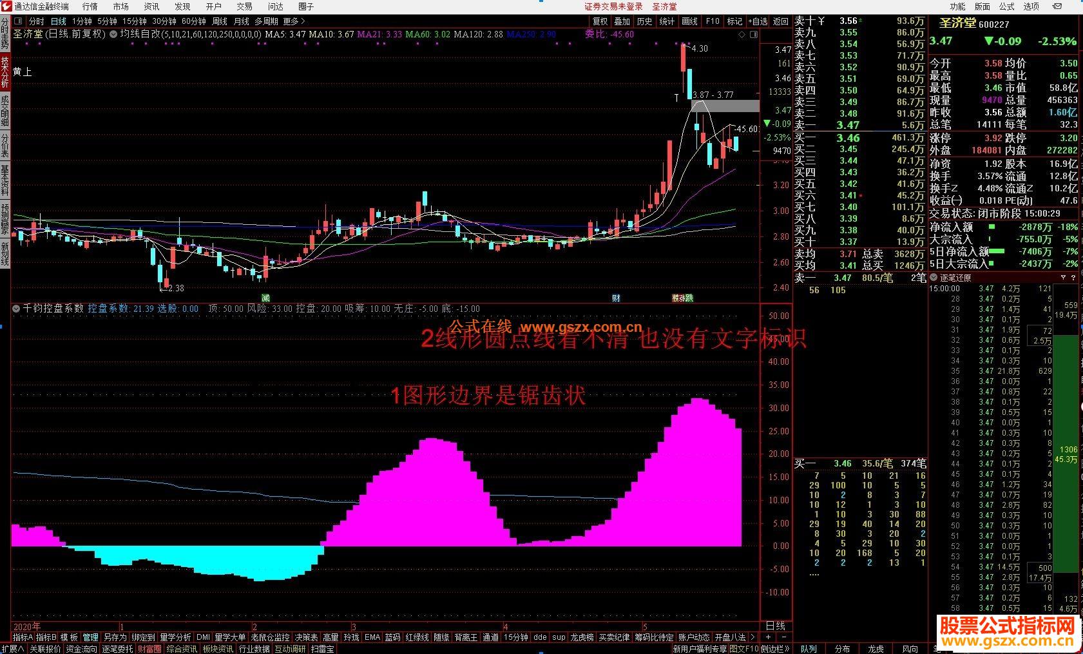Screen dimensions: 1083x654
Task: Click the 通达信 red logo icon
Action: tap(6, 6)
